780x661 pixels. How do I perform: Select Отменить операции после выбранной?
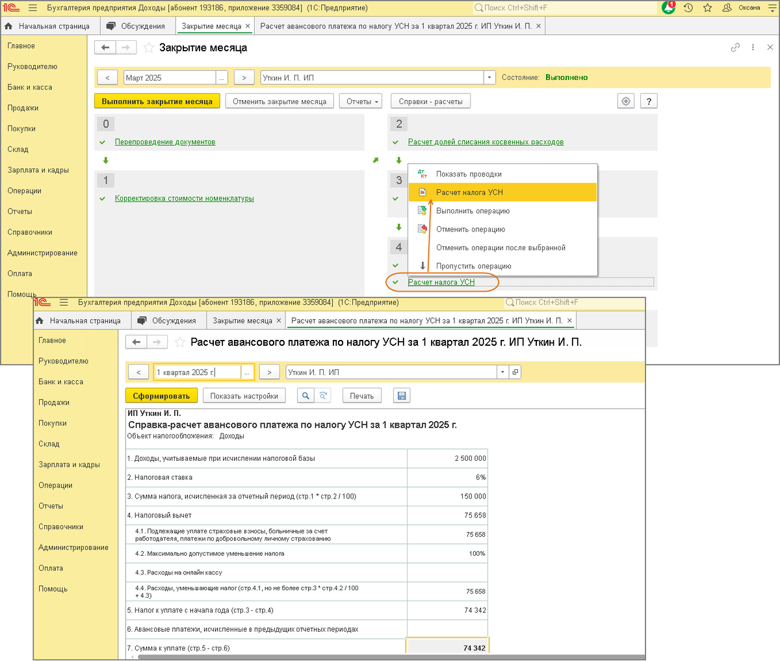[502, 248]
